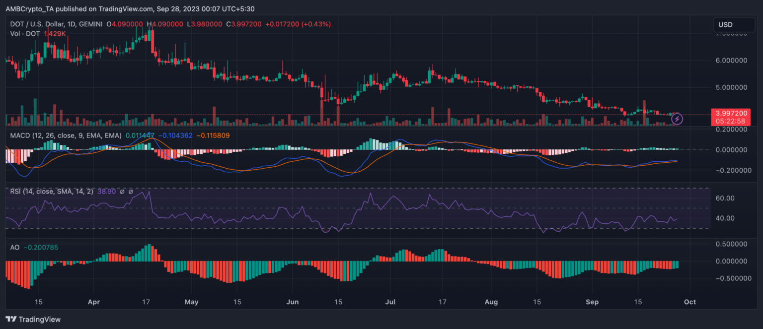Screen dimensions: 763x329
Task: Click the orange MACD signal value -0.115809
Action: point(214,135)
